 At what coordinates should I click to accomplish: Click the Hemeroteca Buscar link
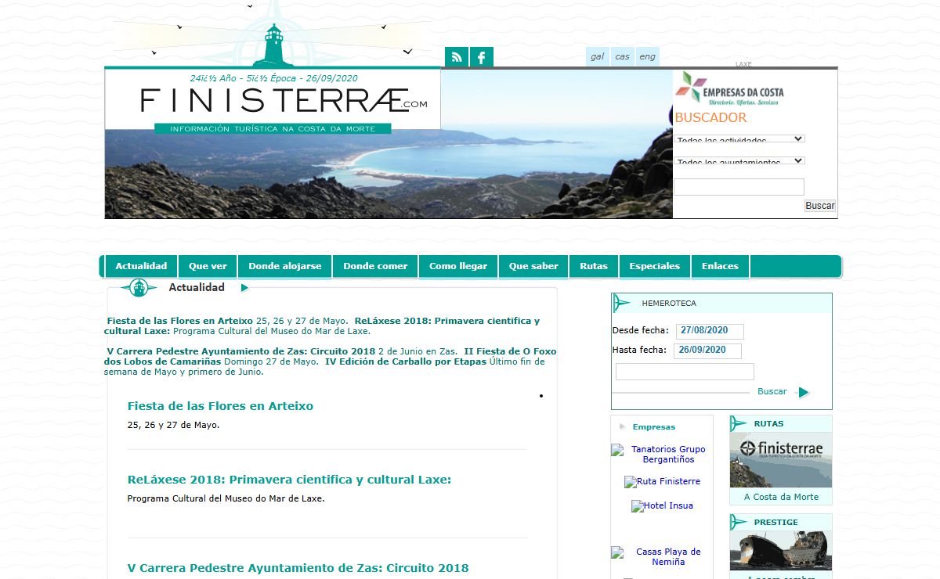(772, 391)
